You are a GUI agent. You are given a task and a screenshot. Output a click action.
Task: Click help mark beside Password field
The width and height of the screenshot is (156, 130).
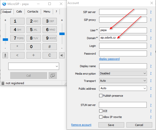click(151, 53)
